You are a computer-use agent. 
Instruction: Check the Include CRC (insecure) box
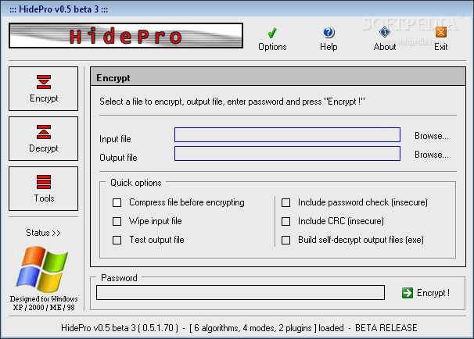click(285, 221)
